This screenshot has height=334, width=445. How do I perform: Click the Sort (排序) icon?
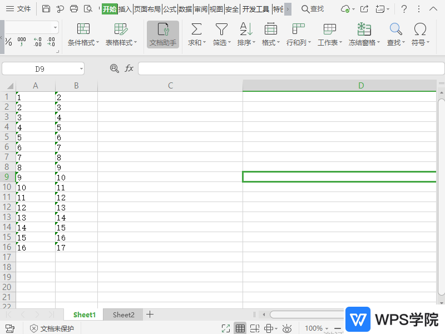point(246,30)
